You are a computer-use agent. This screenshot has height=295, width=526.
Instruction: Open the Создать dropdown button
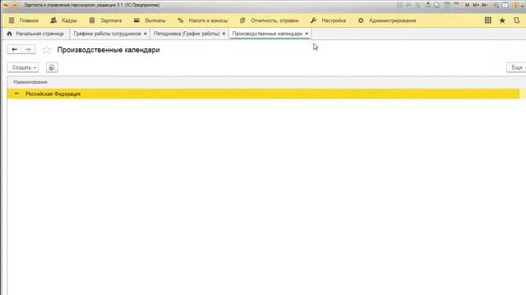(23, 67)
